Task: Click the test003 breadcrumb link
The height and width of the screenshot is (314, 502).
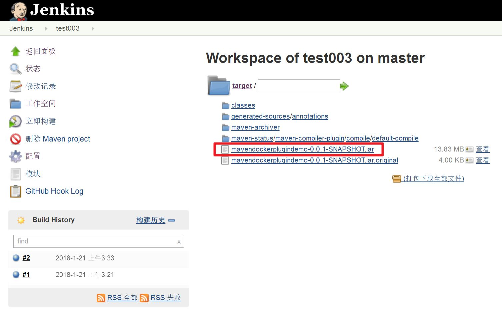Action: (x=68, y=28)
